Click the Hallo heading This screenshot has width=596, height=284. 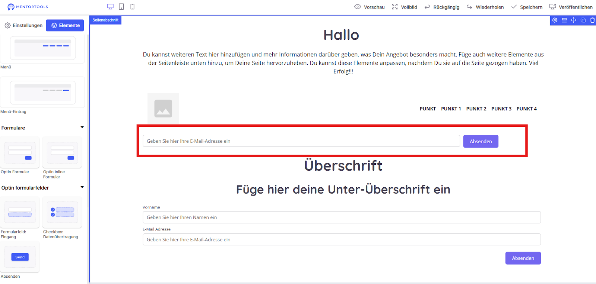341,35
